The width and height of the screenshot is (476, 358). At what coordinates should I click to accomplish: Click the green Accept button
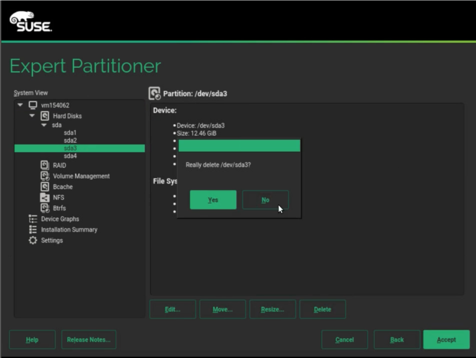[x=446, y=339]
